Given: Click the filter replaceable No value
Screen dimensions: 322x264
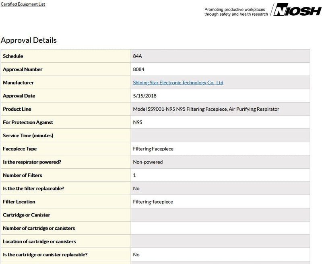Looking at the screenshot, I should [136, 188].
